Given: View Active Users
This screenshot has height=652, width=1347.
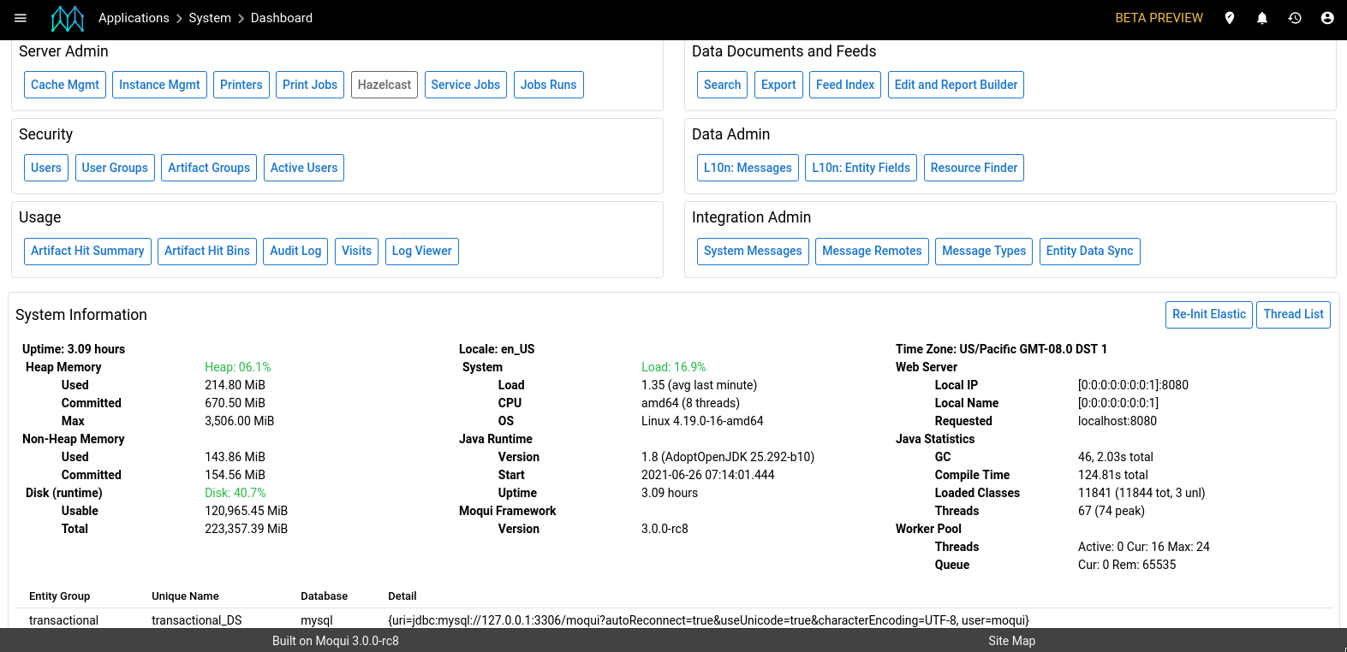Looking at the screenshot, I should [x=304, y=169].
